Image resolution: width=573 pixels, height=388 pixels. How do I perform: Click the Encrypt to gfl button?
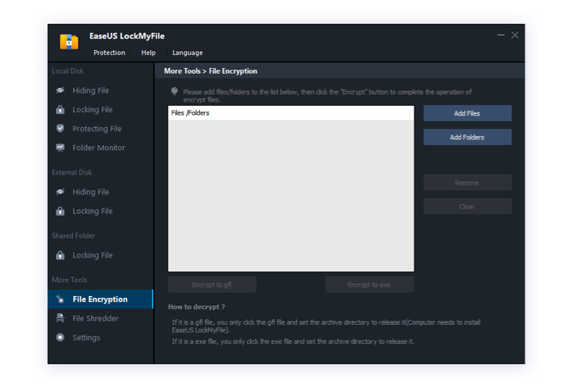point(212,285)
